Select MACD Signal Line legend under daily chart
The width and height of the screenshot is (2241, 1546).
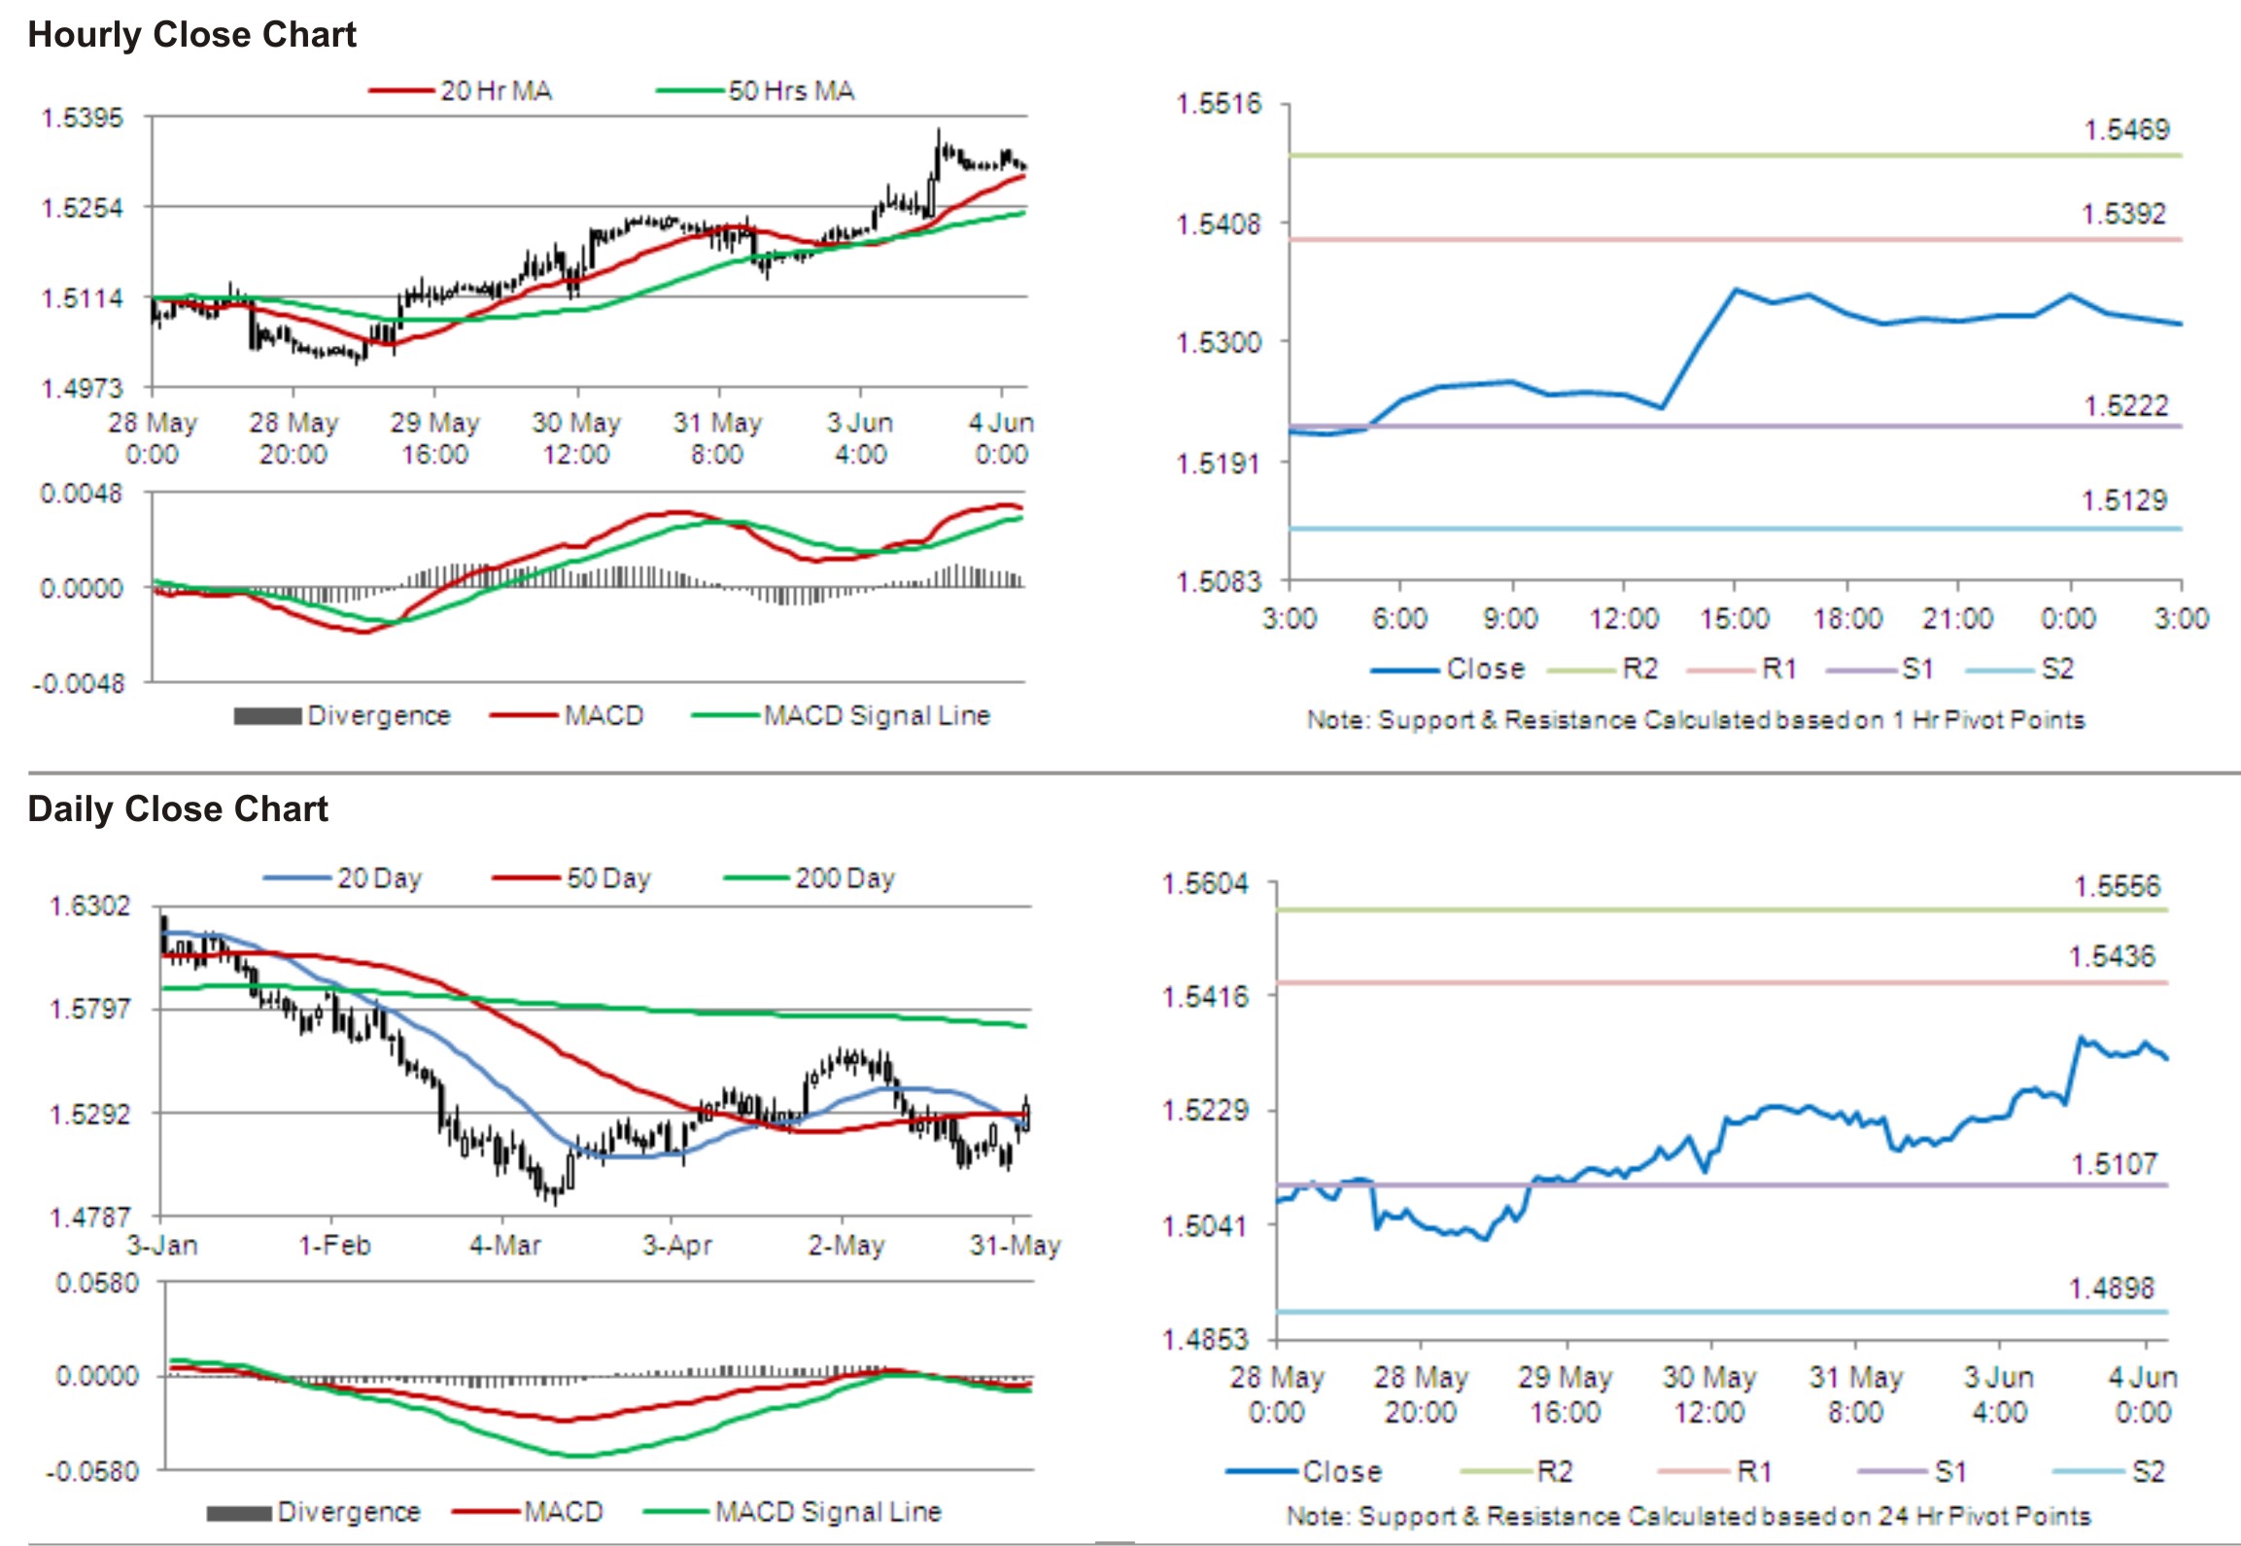793,1512
